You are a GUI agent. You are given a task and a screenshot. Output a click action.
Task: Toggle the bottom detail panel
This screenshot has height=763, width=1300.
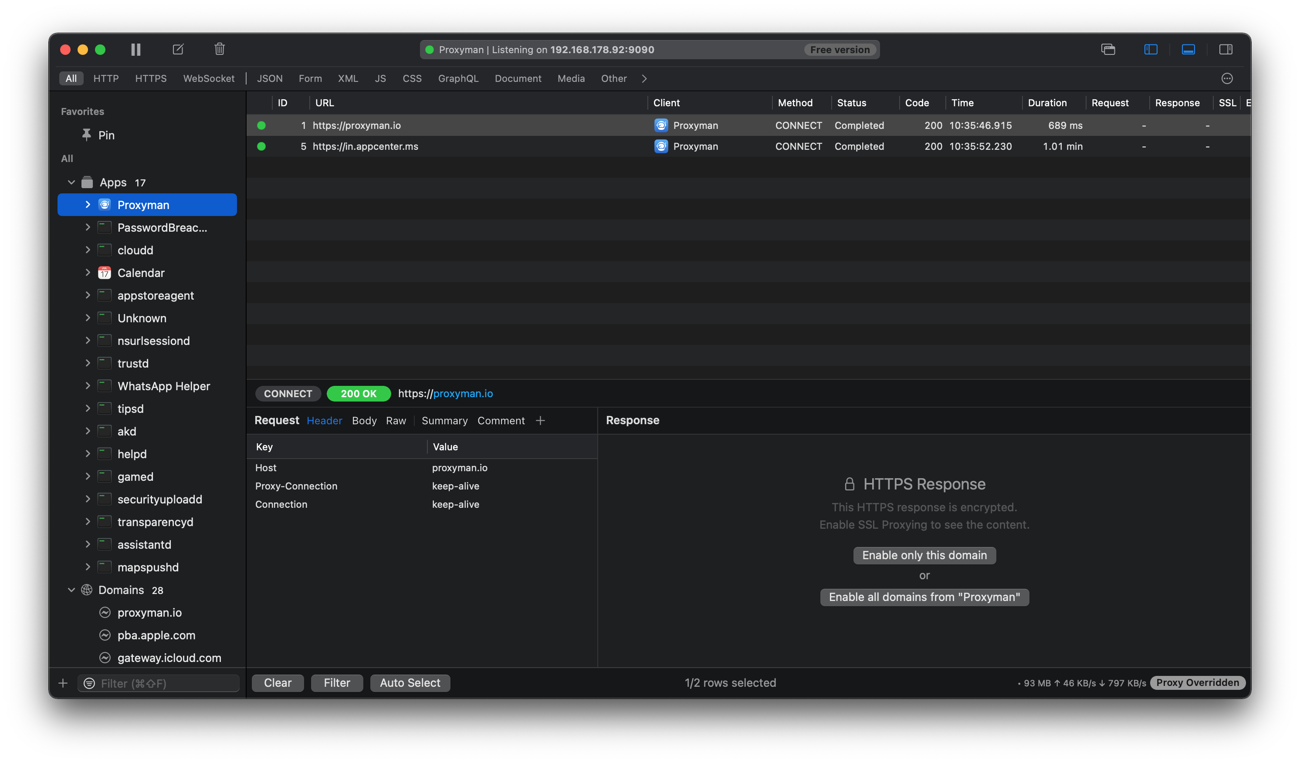click(x=1188, y=50)
